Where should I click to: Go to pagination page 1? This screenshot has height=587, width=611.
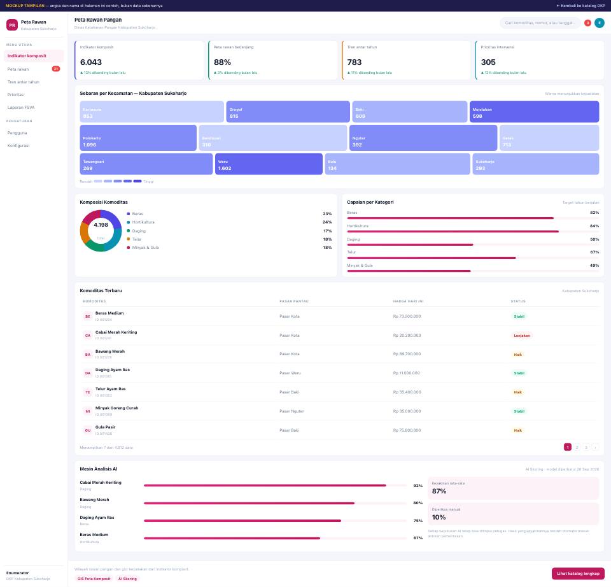(568, 448)
